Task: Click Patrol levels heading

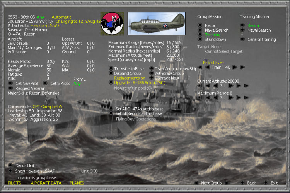Action: (x=213, y=63)
